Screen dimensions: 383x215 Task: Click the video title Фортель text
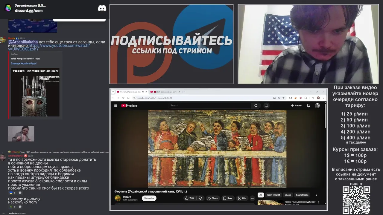click(x=151, y=191)
